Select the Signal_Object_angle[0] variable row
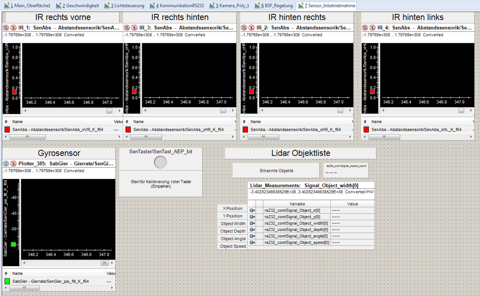 [296, 236]
